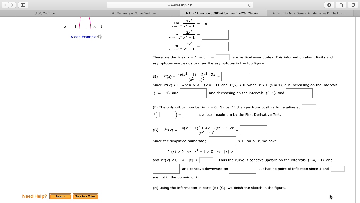Click the back navigation arrow
Viewport: 360px width, 203px height.
coord(5,4)
